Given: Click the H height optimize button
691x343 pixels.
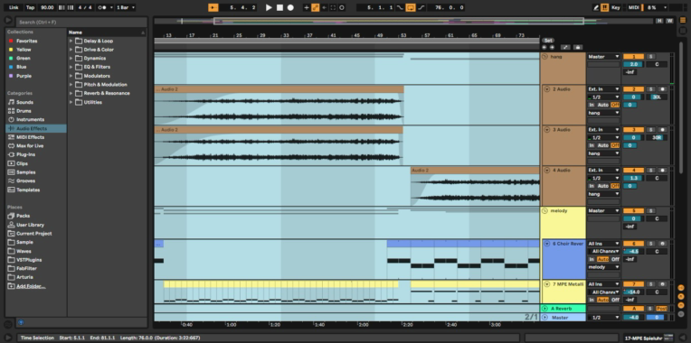Looking at the screenshot, I should 659,21.
